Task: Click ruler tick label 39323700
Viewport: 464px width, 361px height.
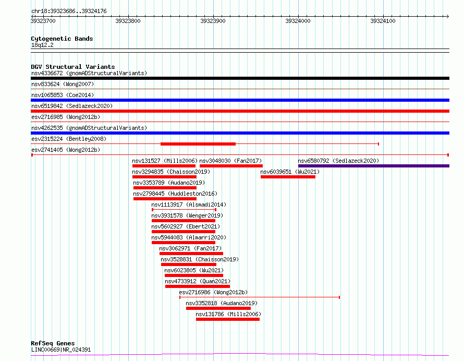Action: (x=43, y=21)
